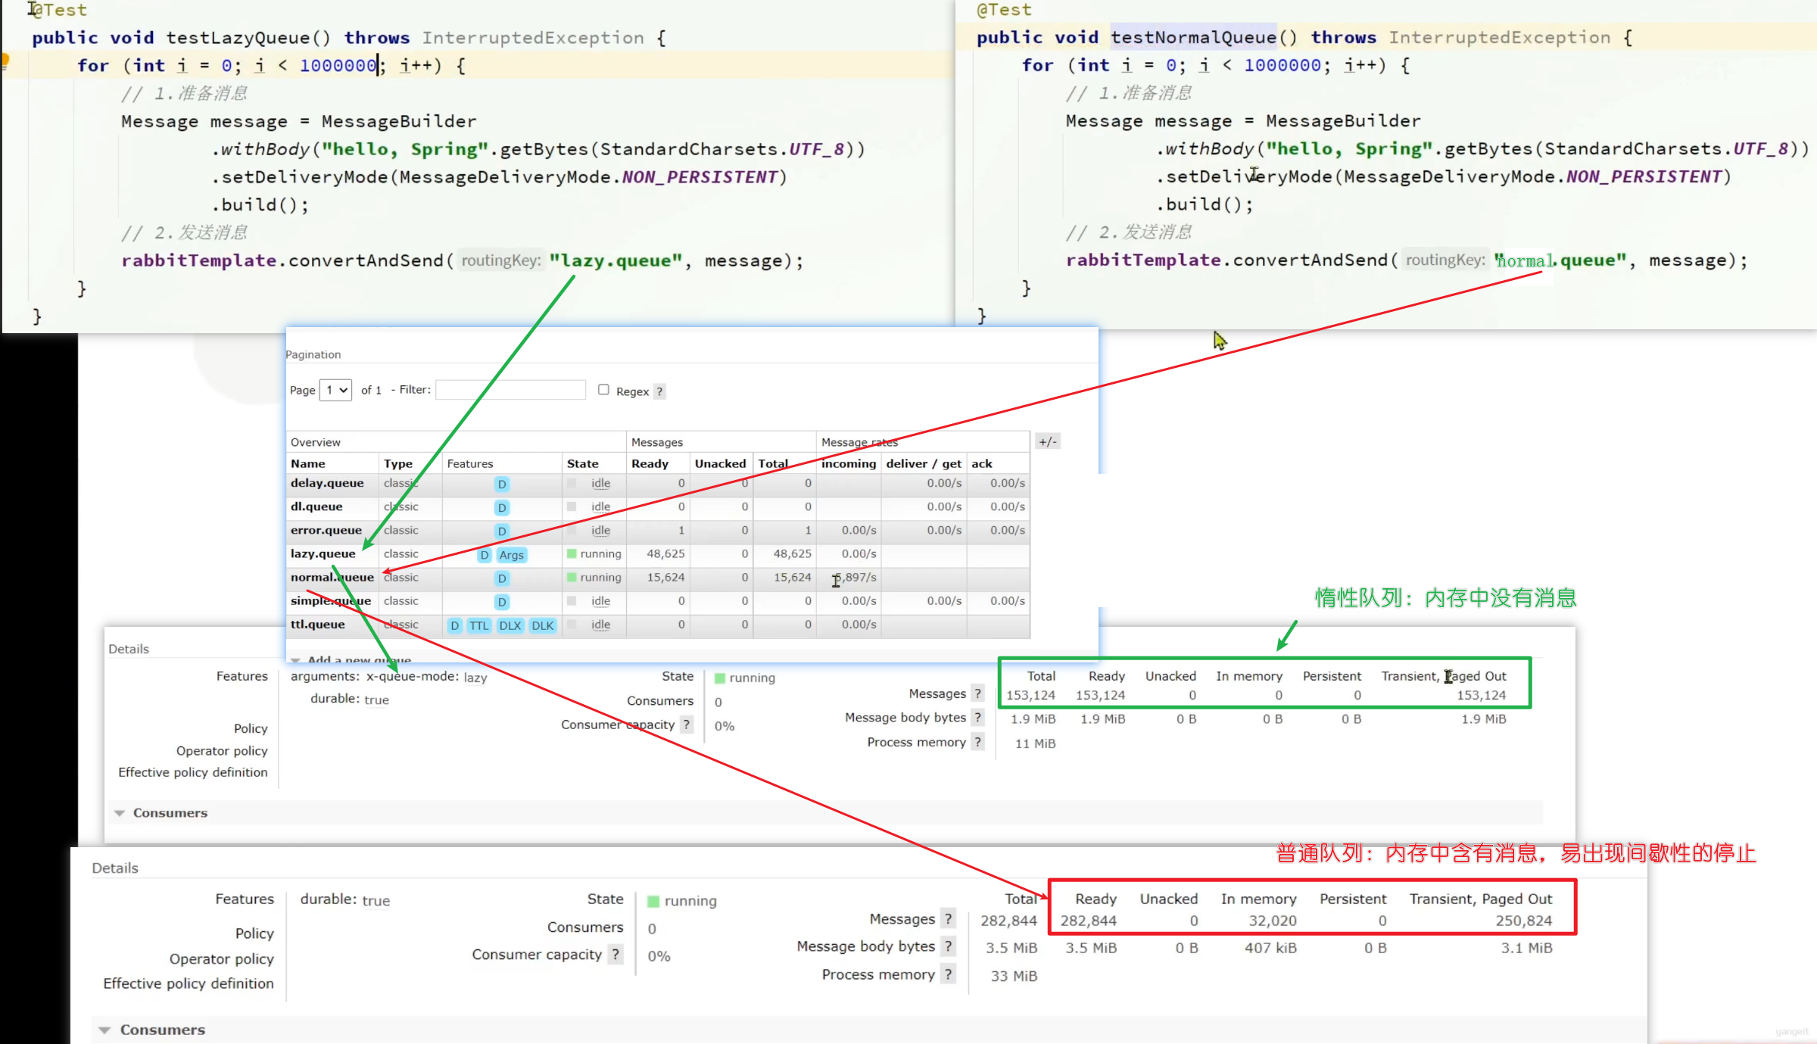Viewport: 1817px width, 1044px height.
Task: Click the TTL badge on ttl.queue
Action: (478, 625)
